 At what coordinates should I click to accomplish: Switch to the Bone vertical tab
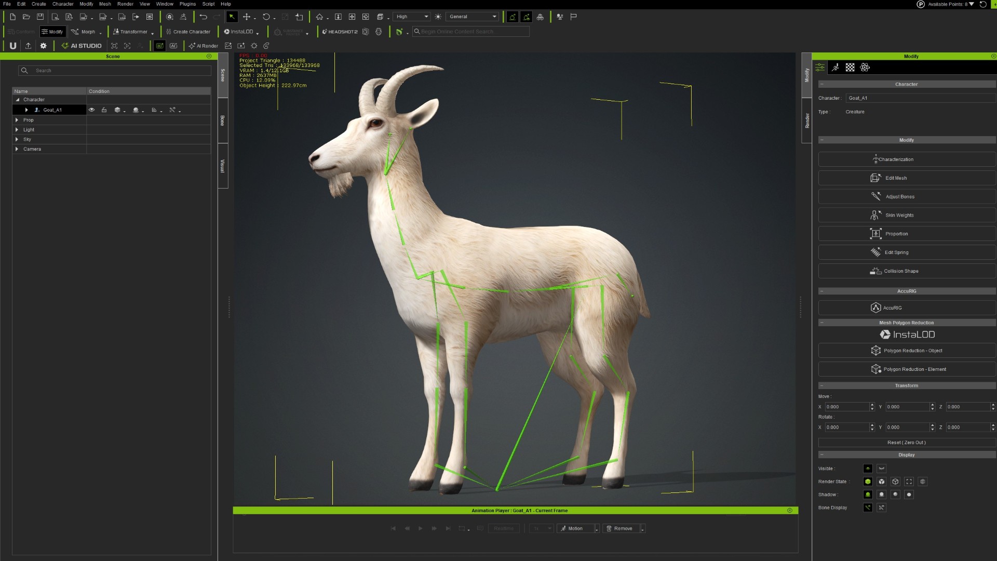pyautogui.click(x=223, y=121)
